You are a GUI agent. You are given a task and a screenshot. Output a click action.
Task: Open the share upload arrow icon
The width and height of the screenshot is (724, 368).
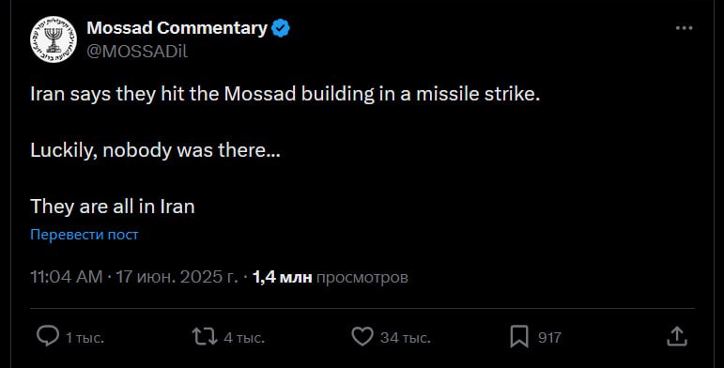click(677, 336)
